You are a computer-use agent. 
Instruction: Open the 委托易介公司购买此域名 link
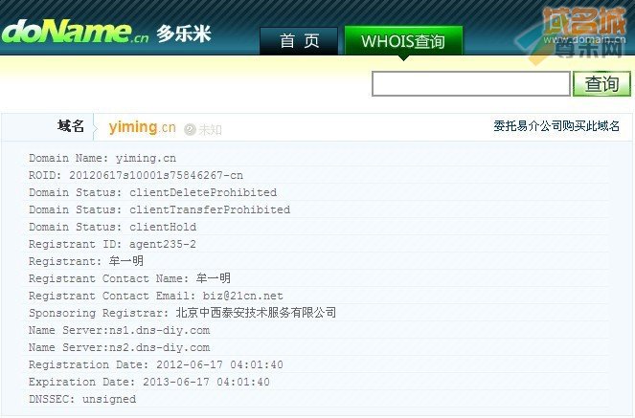(x=556, y=126)
